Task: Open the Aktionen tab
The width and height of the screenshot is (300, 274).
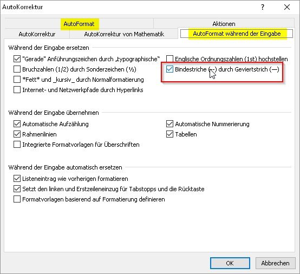Action: pyautogui.click(x=224, y=24)
